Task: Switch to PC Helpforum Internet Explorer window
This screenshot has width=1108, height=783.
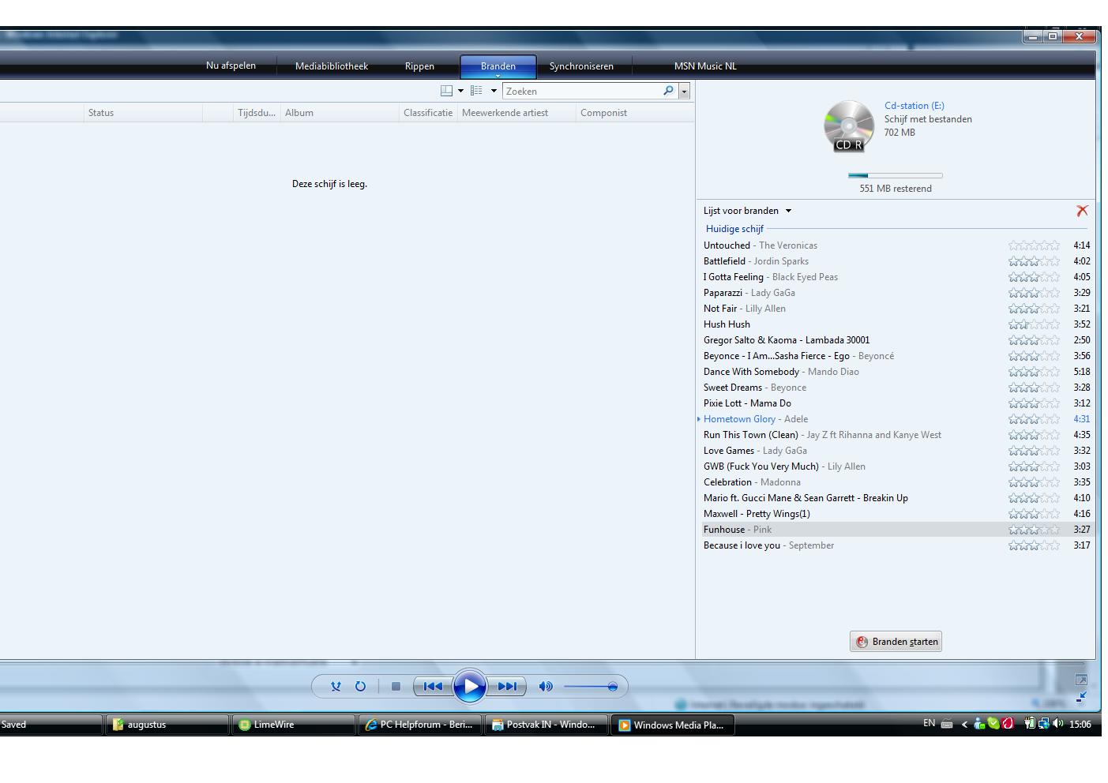Action: tap(419, 725)
